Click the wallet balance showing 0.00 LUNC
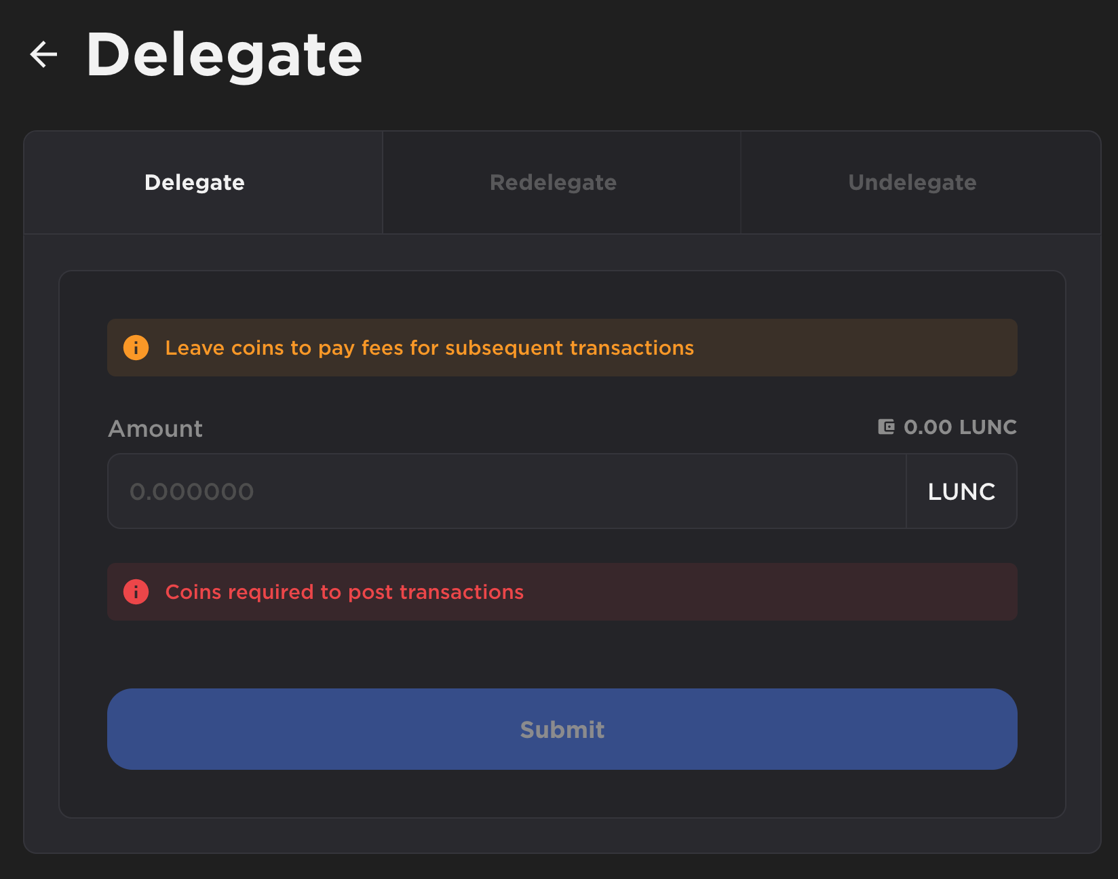Image resolution: width=1118 pixels, height=879 pixels. (x=960, y=427)
